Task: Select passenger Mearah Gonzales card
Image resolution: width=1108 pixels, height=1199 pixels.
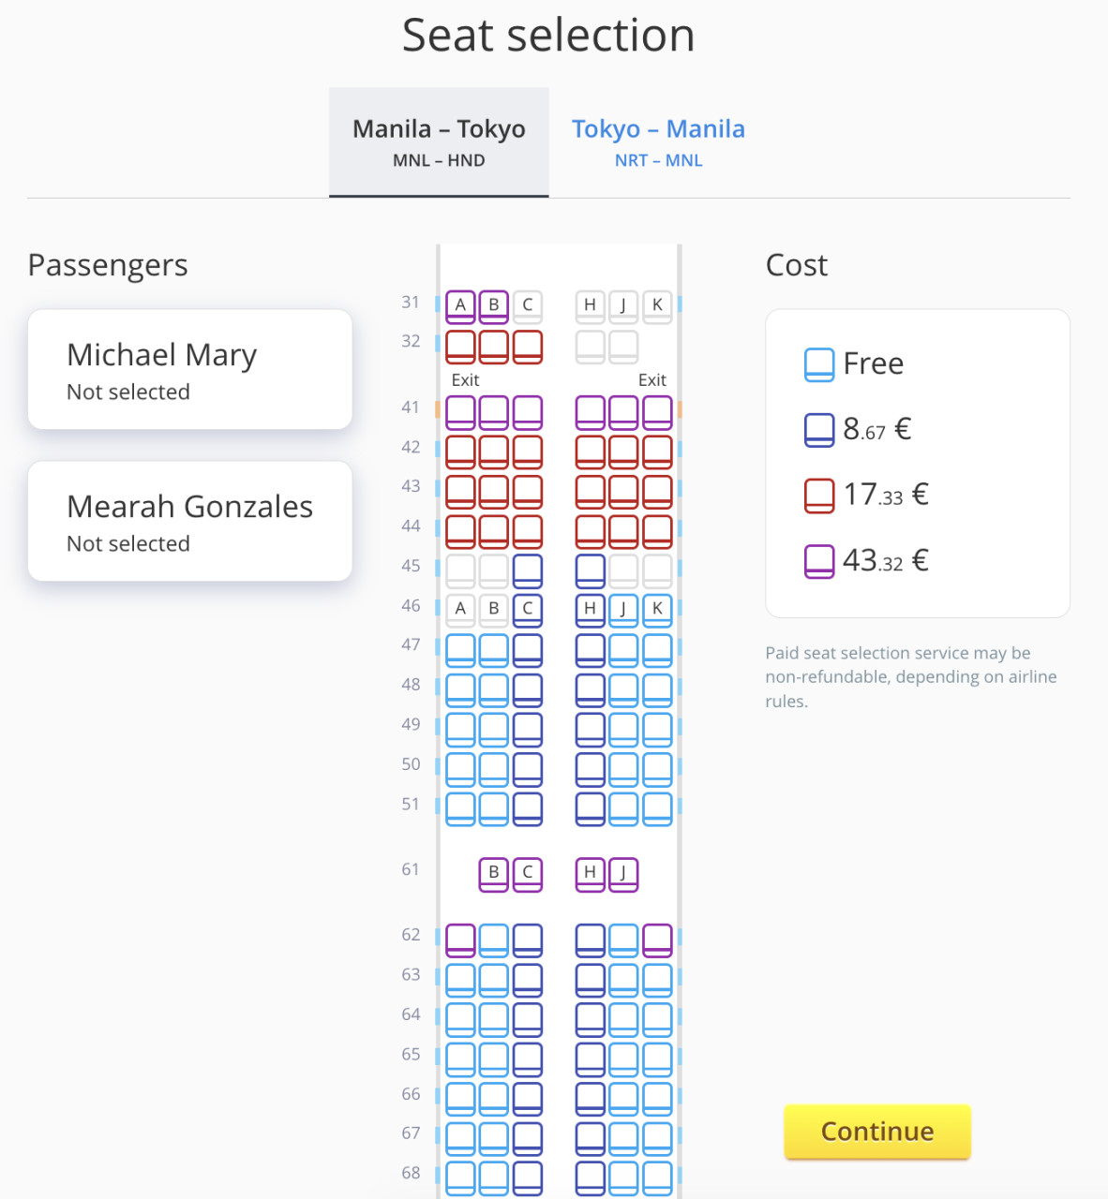Action: point(190,522)
